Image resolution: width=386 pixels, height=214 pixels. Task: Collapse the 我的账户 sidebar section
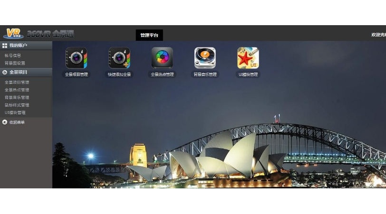click(x=19, y=46)
